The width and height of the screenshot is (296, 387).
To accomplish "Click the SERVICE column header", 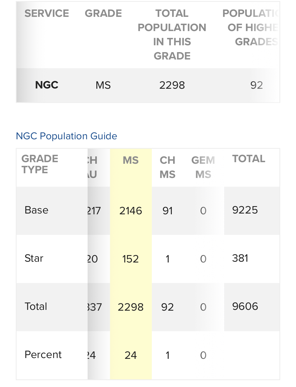I will tap(47, 13).
